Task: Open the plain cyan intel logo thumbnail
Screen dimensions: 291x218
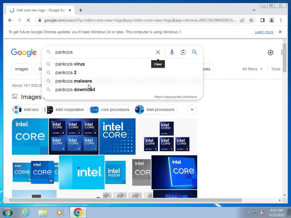Action: point(82,172)
